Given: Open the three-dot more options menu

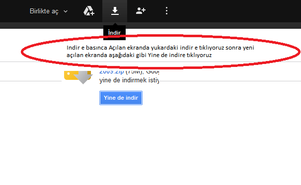Looking at the screenshot, I should [166, 11].
